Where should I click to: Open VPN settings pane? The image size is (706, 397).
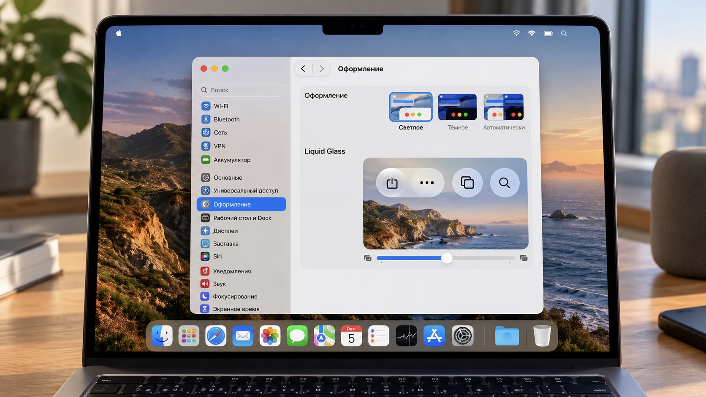click(241, 146)
